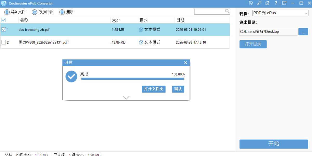Viewport: 312px width, 156px height.
Task: Open the home page icon
Action: pyautogui.click(x=267, y=3)
